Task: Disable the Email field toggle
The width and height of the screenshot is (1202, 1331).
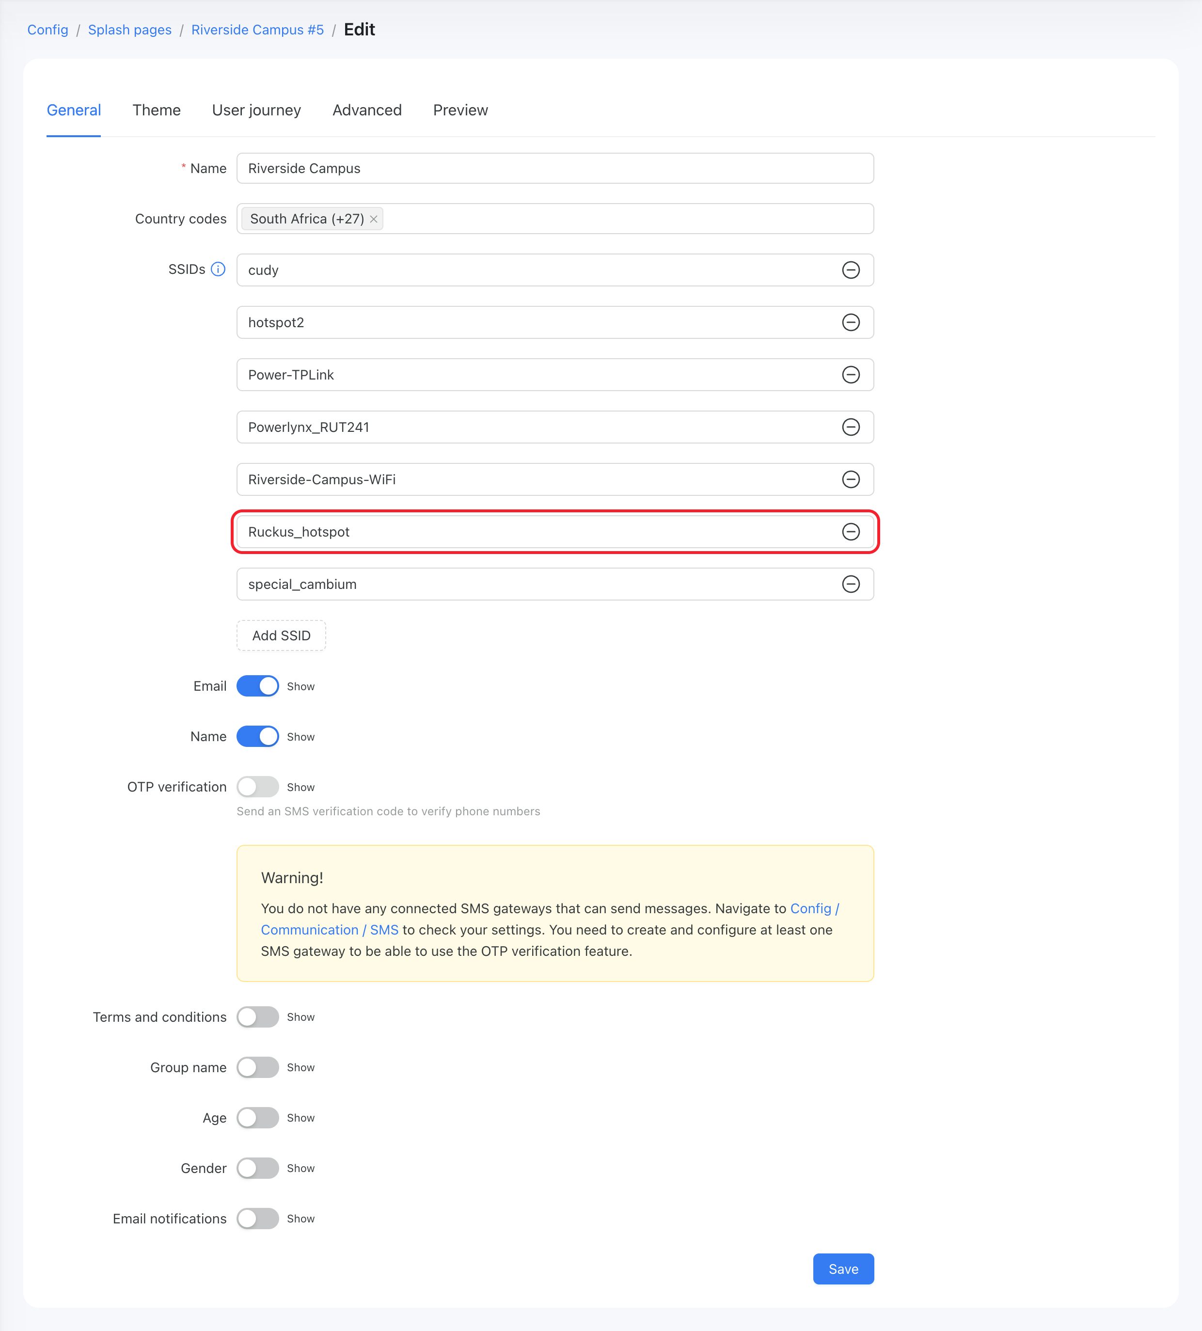Action: click(x=257, y=686)
